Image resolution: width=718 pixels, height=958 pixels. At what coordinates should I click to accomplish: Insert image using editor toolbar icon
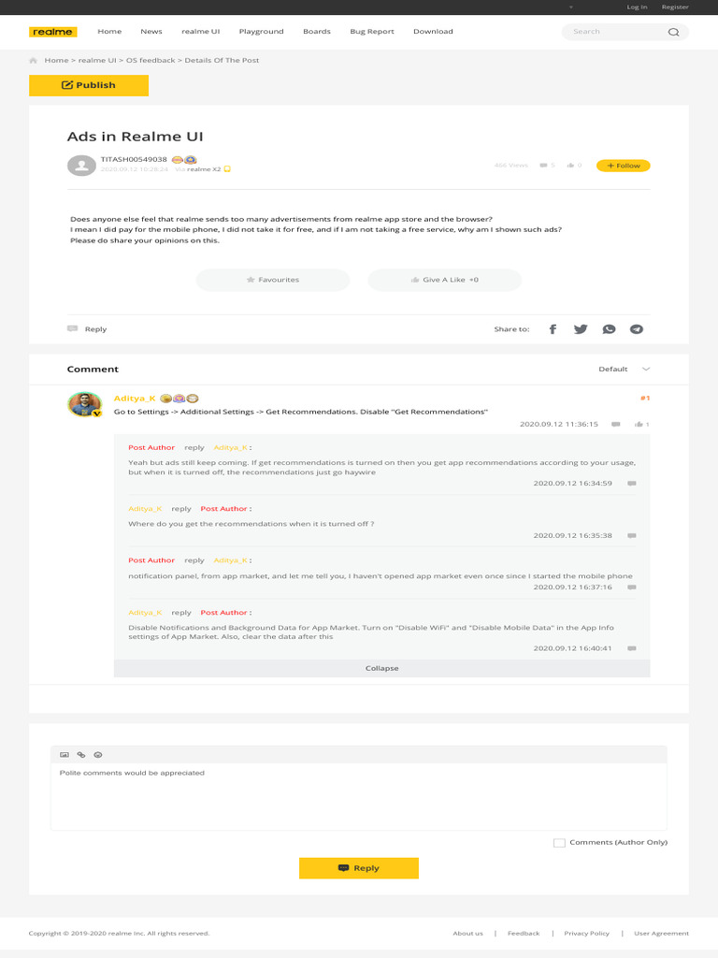(65, 754)
